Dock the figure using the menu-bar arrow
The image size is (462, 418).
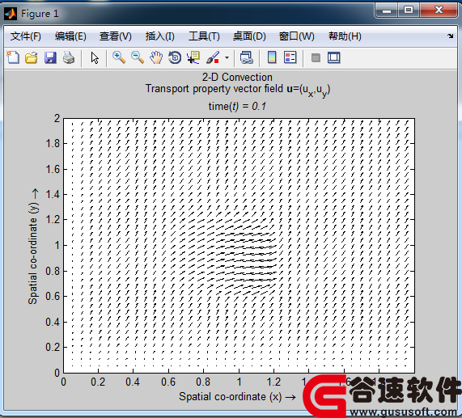[x=450, y=36]
